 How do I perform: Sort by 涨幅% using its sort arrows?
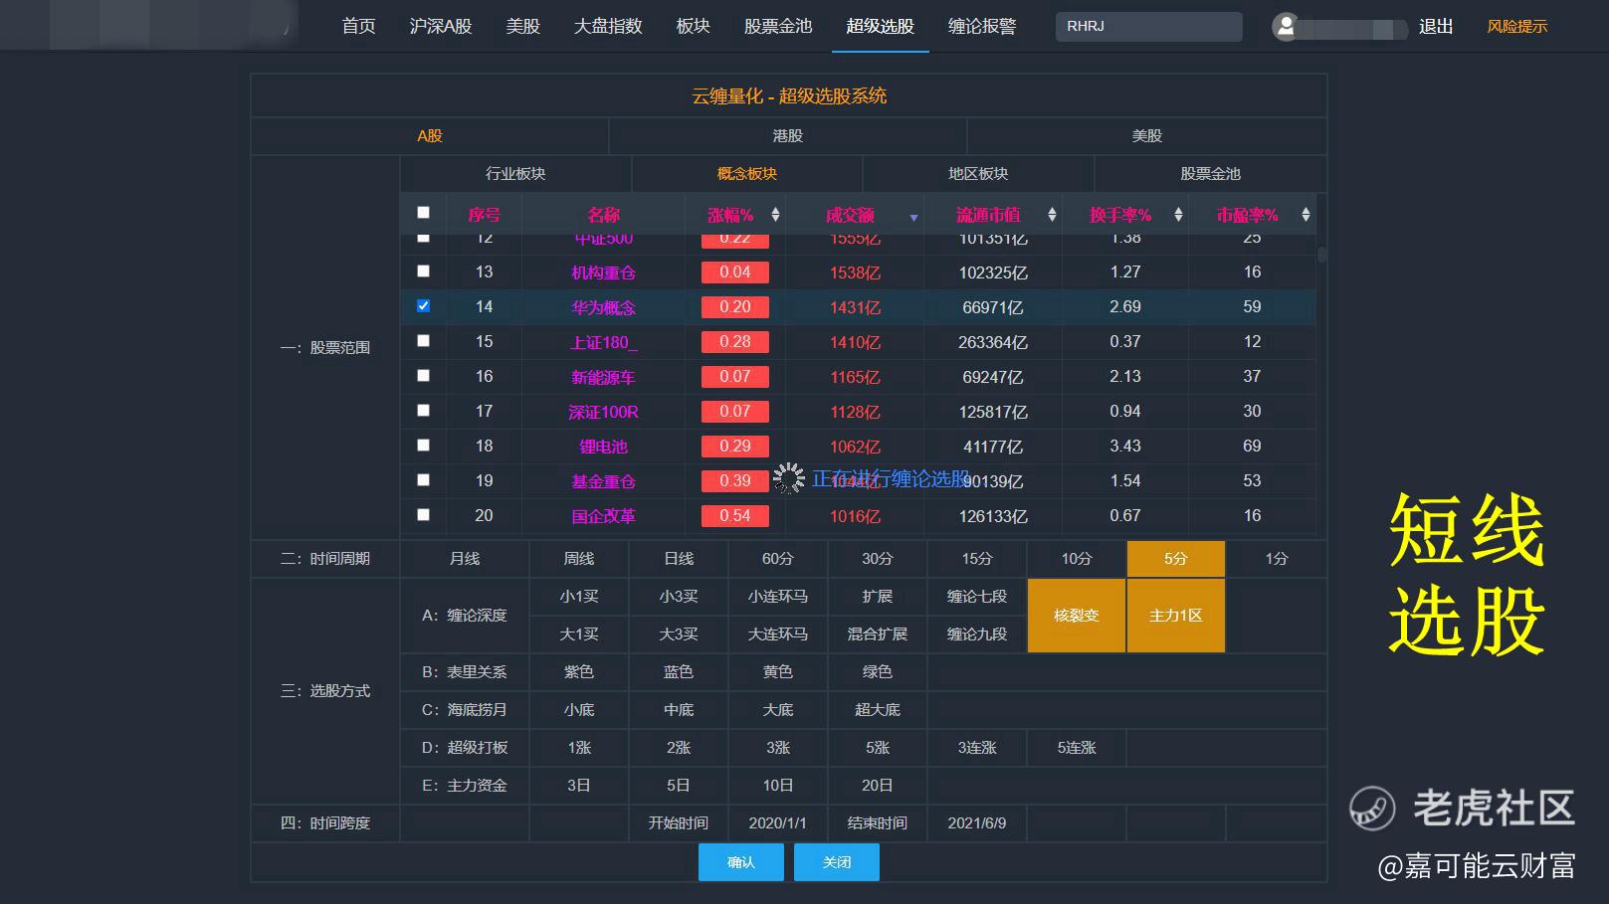775,215
